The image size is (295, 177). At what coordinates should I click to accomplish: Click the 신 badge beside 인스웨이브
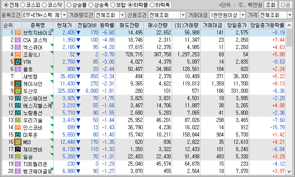(18, 98)
